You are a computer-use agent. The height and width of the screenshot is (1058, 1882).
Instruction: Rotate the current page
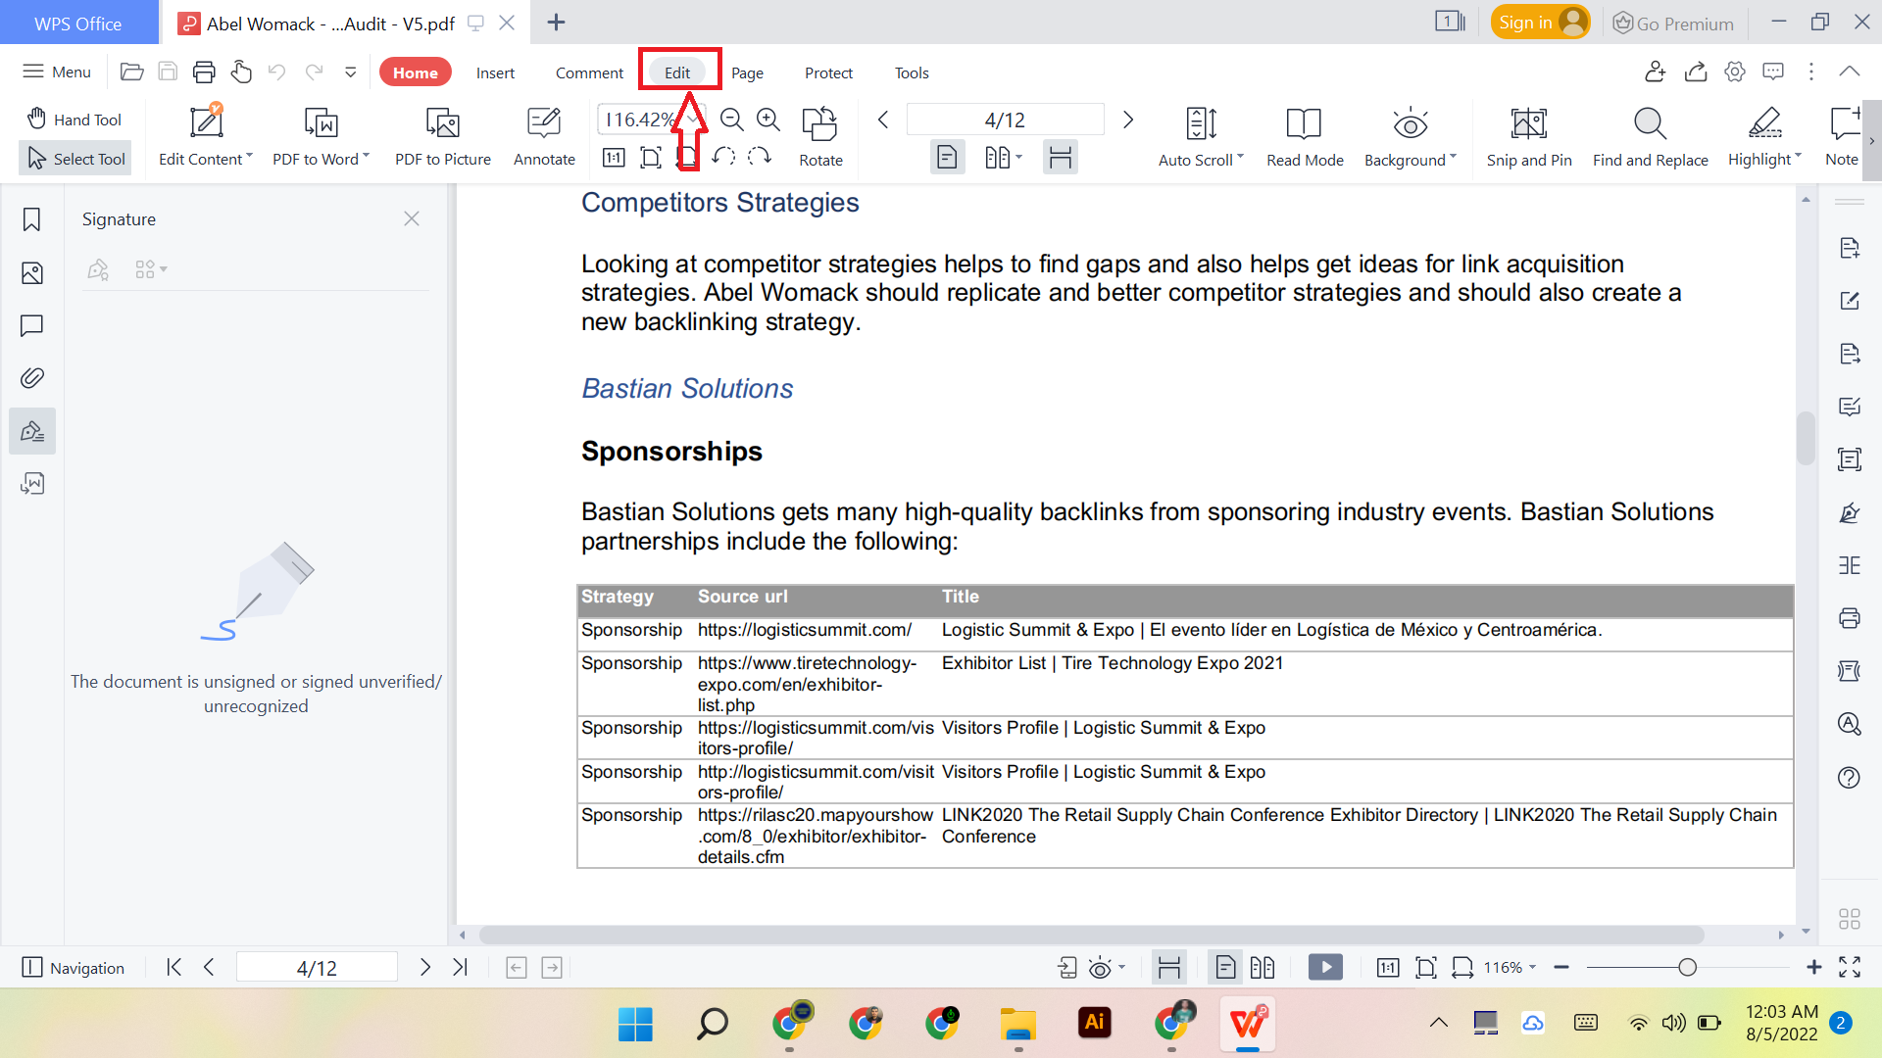click(820, 137)
